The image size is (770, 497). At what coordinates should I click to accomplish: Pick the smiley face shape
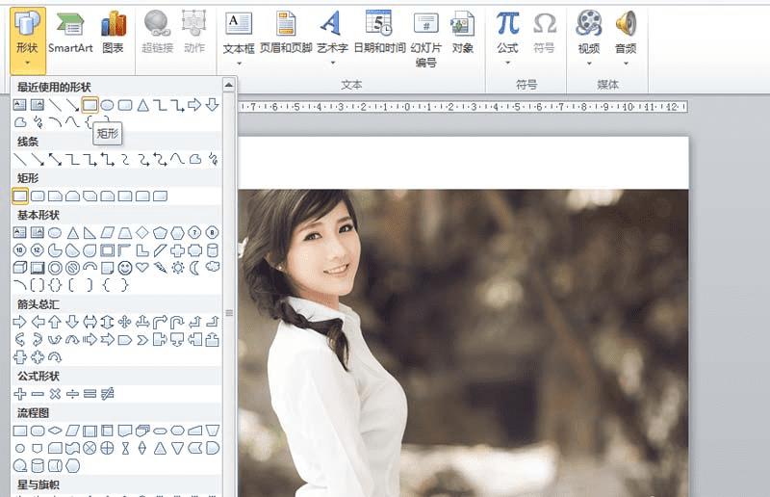pyautogui.click(x=125, y=268)
